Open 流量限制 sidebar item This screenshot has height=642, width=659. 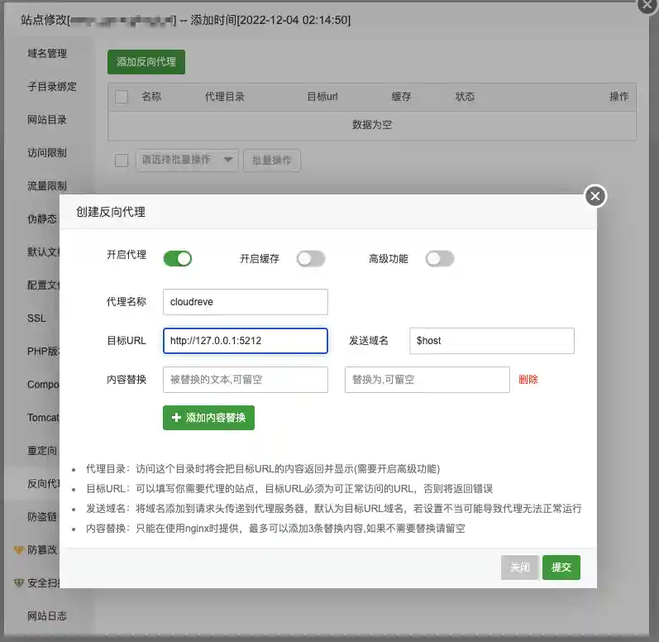(47, 186)
